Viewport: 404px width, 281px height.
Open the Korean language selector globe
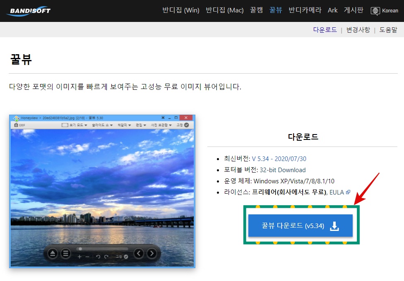(x=375, y=11)
